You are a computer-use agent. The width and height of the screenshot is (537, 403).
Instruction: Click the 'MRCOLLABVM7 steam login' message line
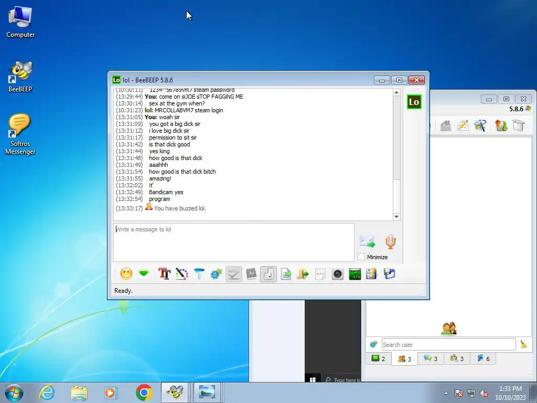(189, 110)
